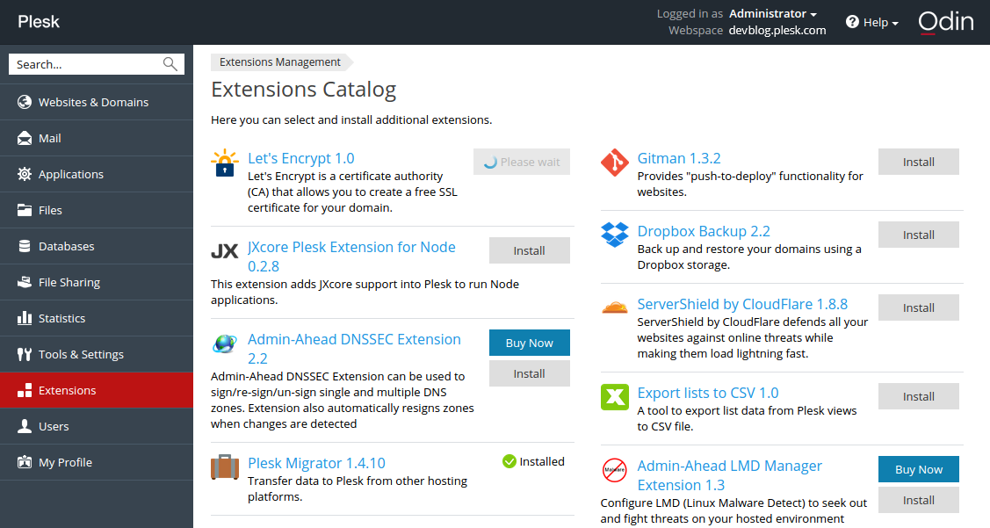
Task: Buy Admin-Ahead LMD Manager now
Action: 918,469
